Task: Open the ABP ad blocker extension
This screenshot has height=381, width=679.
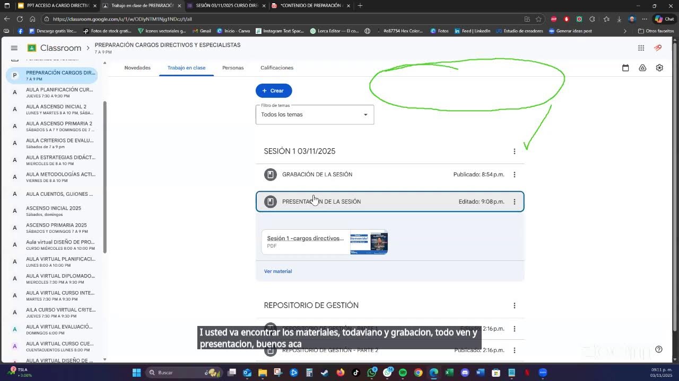Action: point(554,19)
